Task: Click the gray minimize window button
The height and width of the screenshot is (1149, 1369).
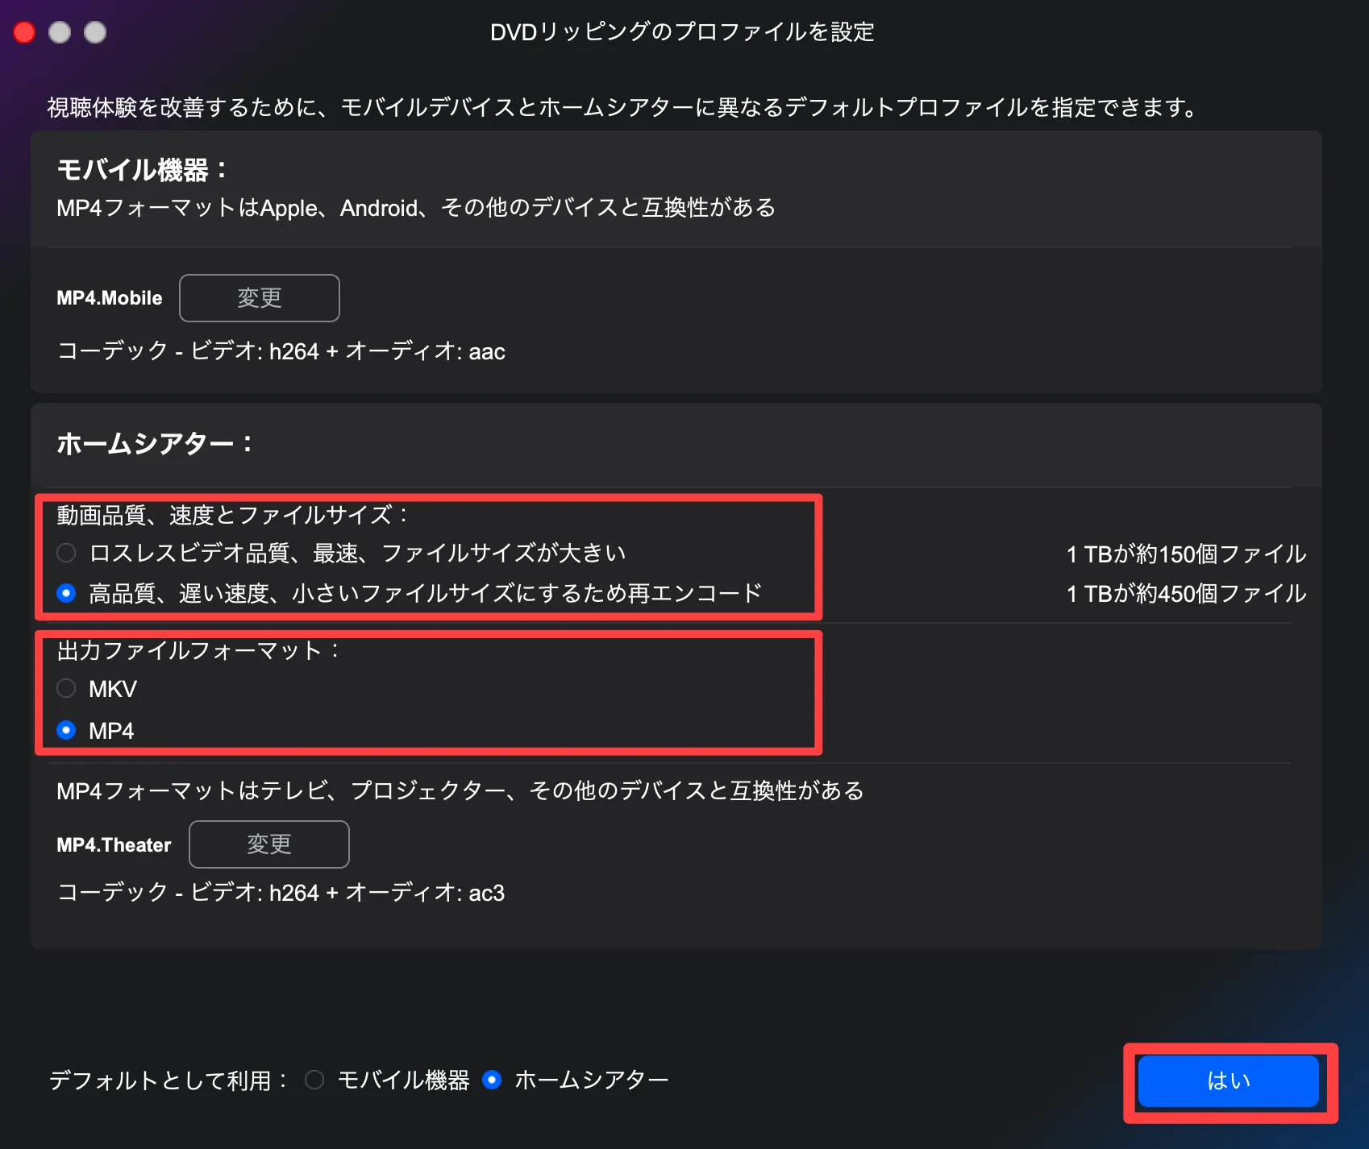Action: click(x=60, y=32)
